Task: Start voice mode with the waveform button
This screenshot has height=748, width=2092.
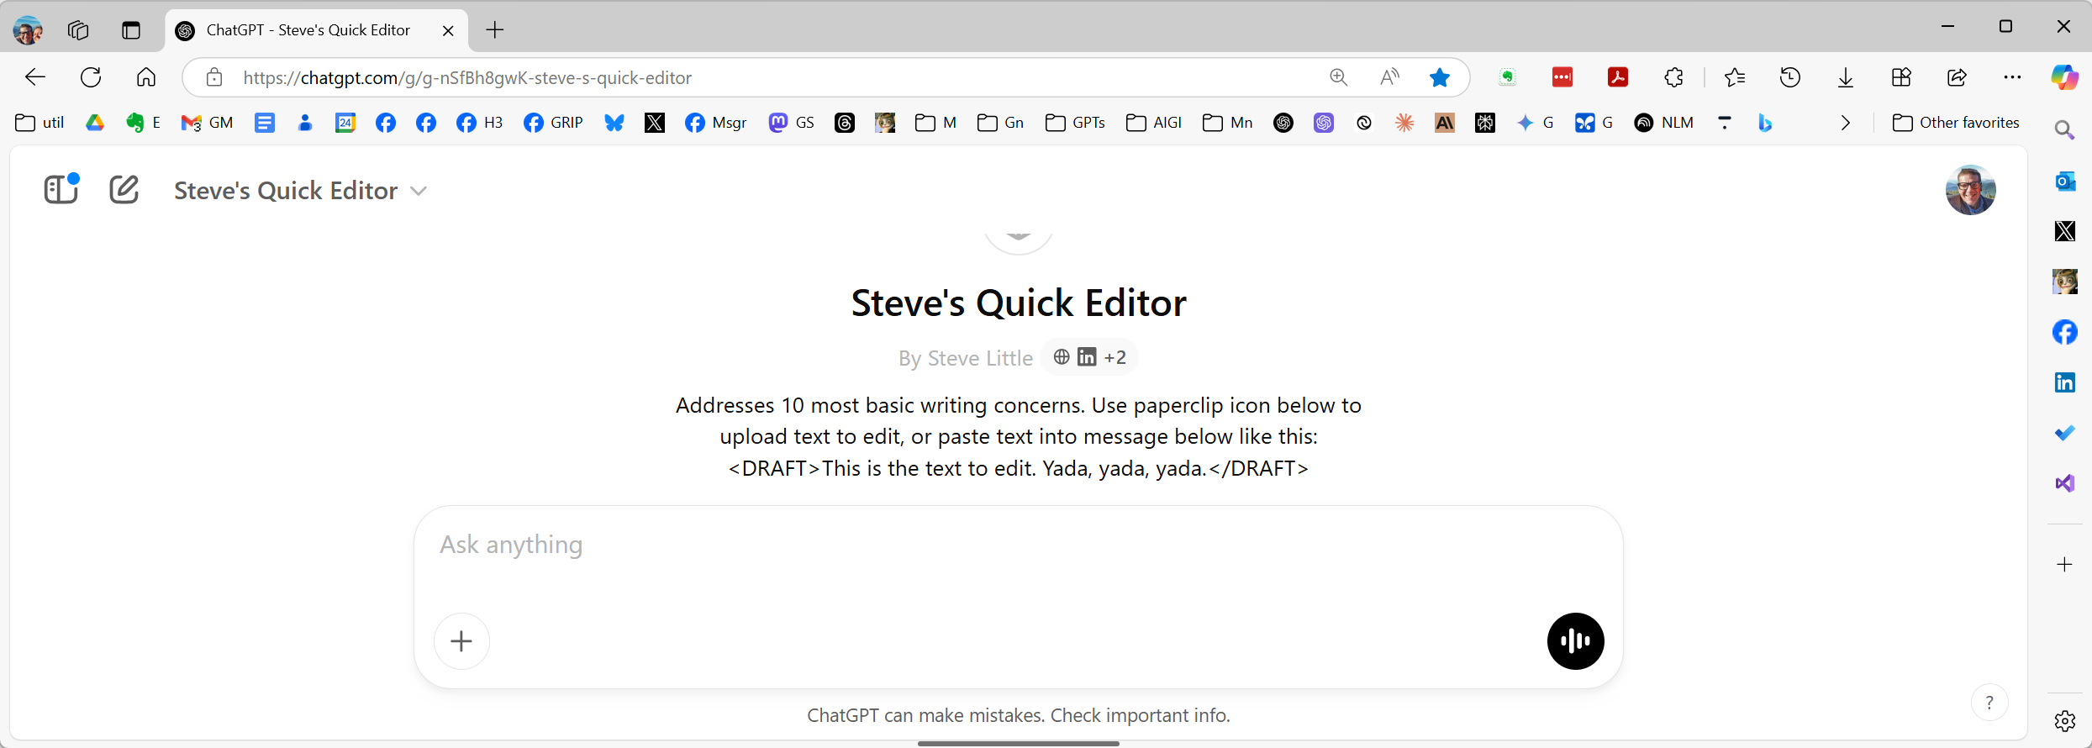Action: pos(1575,641)
